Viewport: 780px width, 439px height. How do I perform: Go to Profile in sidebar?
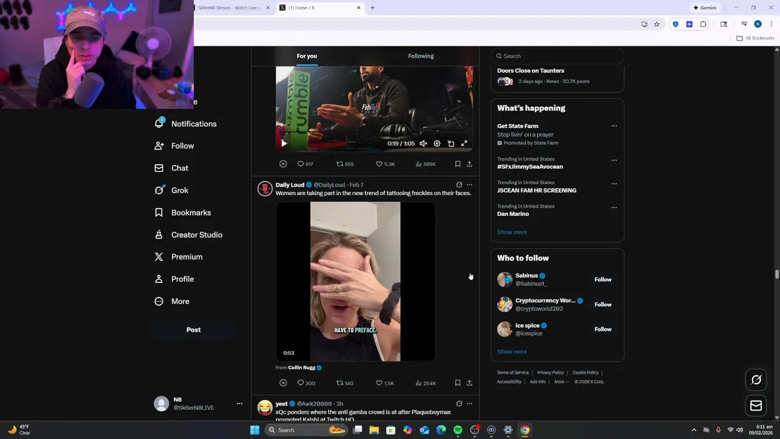174,279
